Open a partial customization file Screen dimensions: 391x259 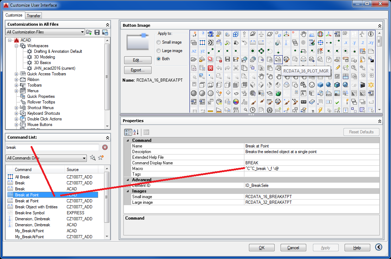pos(89,32)
